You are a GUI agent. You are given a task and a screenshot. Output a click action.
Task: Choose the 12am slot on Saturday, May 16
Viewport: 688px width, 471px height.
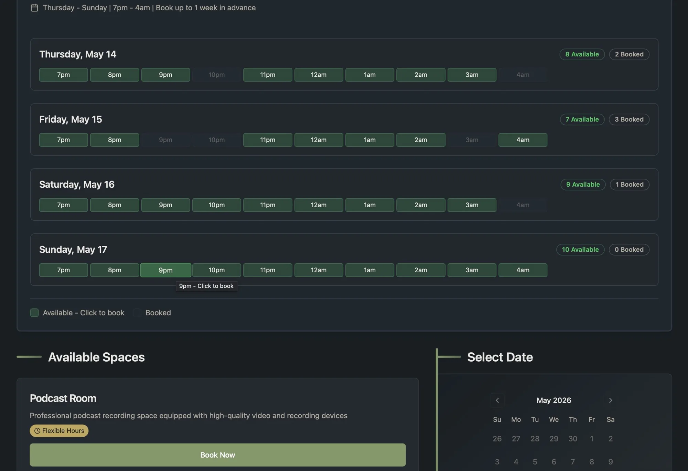tap(319, 205)
